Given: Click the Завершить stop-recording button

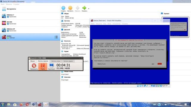Looking at the screenshot, I should click(x=34, y=67).
